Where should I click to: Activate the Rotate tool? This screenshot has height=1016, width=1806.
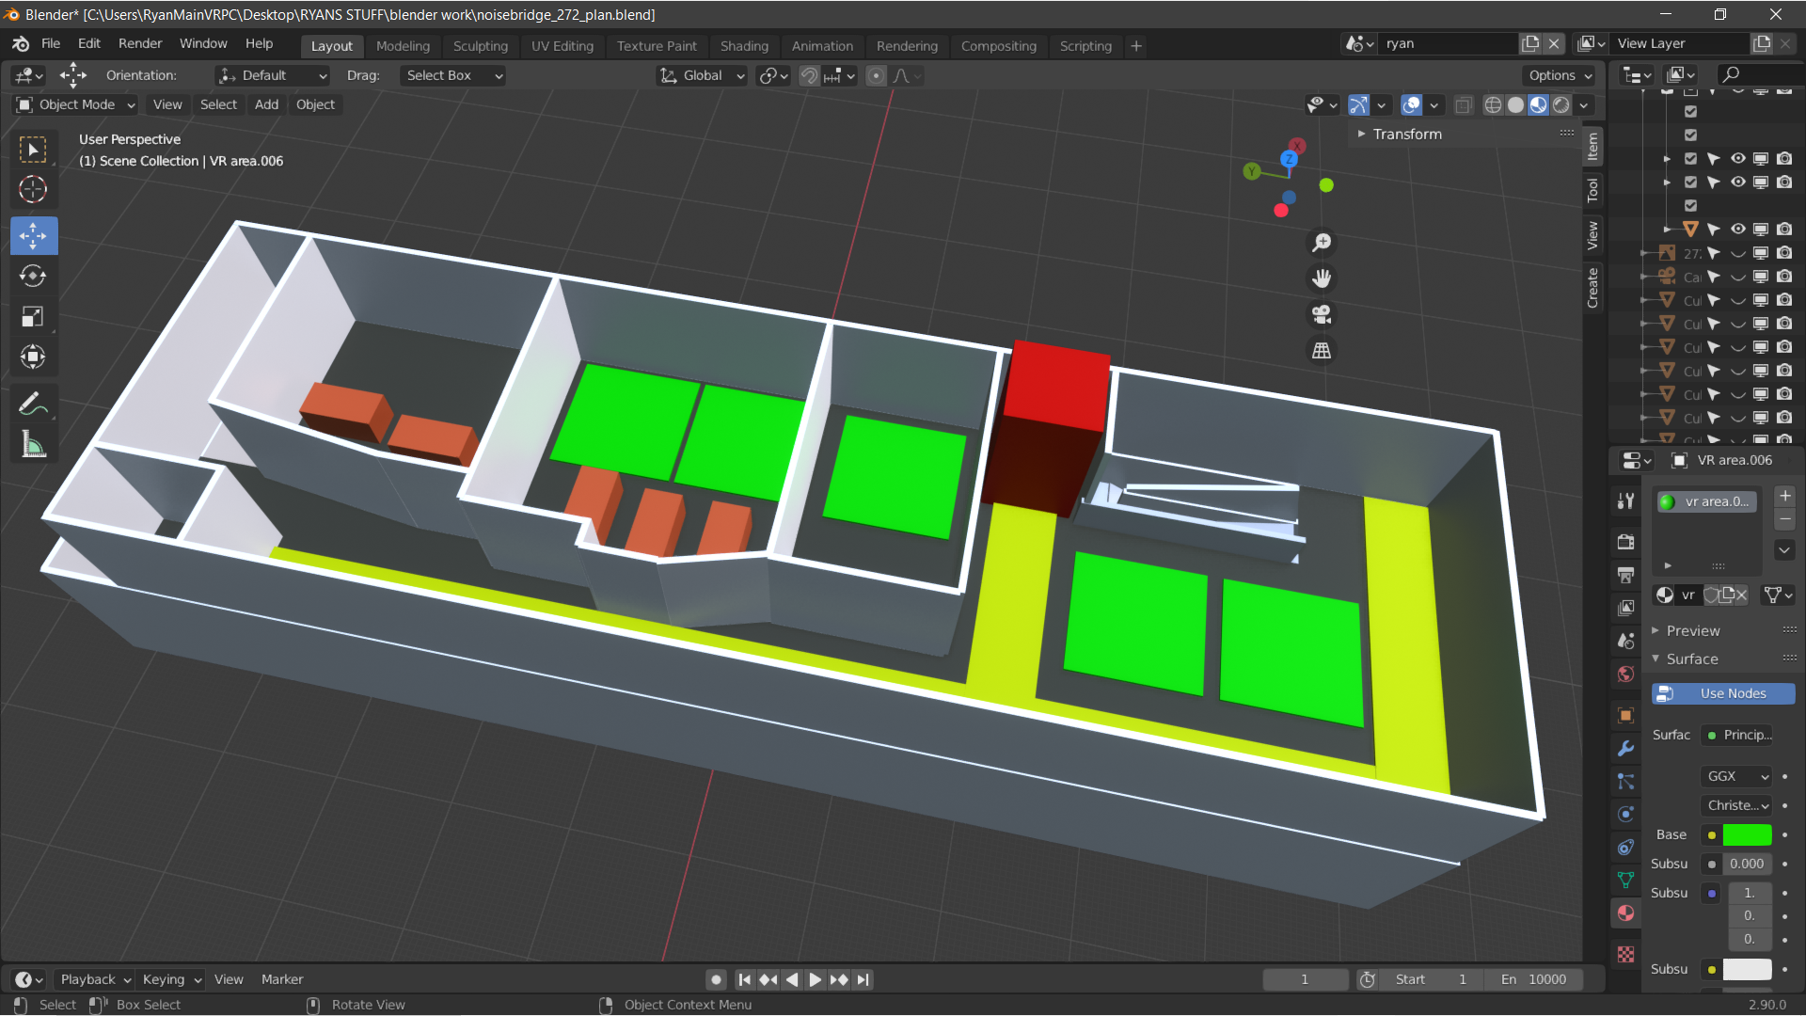pyautogui.click(x=33, y=276)
